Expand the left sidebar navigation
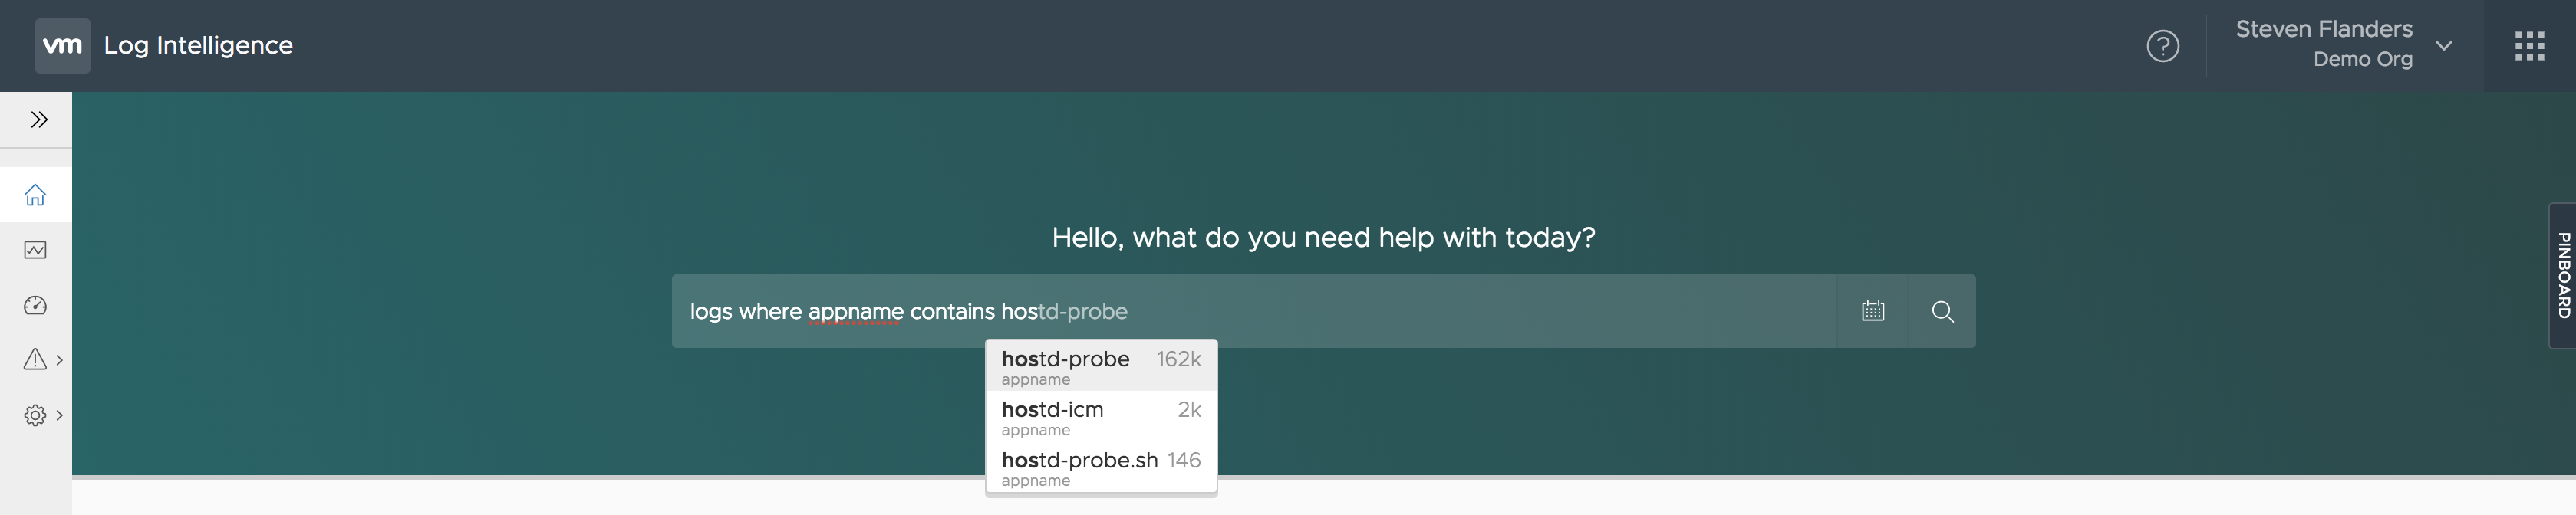The image size is (2576, 515). (x=39, y=120)
